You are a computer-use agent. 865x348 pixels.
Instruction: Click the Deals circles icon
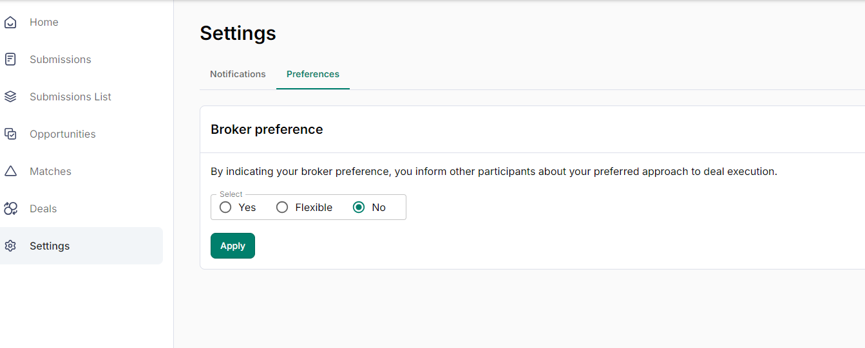pos(10,208)
